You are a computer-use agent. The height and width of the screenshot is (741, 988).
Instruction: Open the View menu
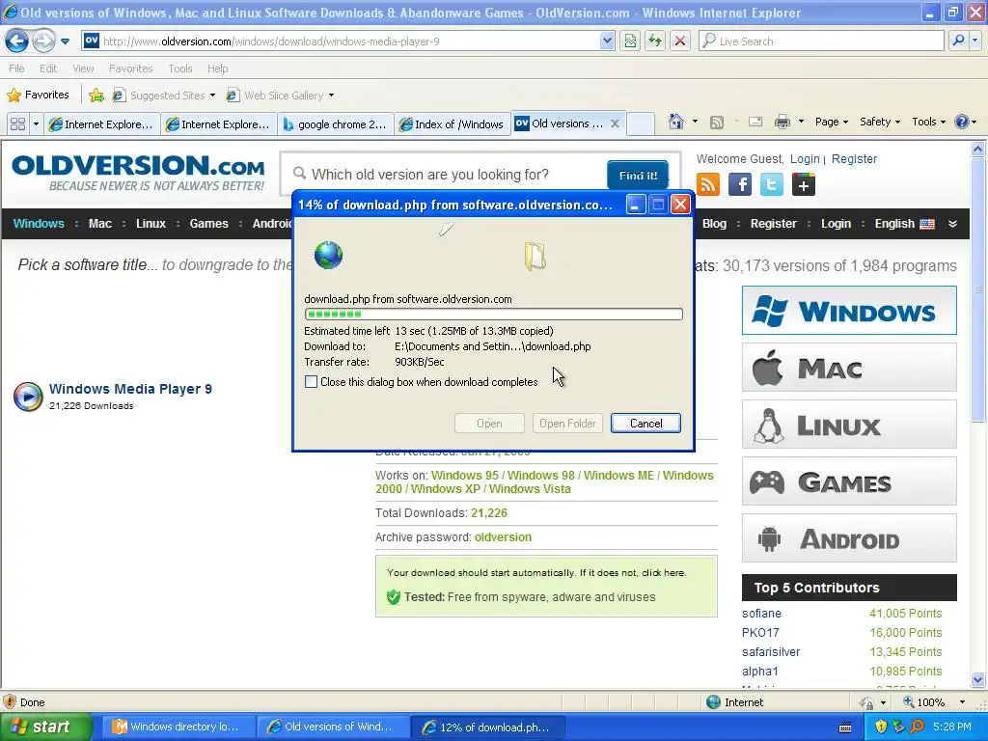pyautogui.click(x=83, y=69)
